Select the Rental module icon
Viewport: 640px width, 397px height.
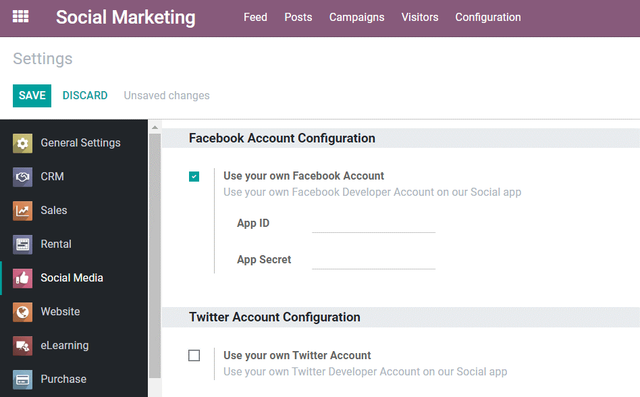pyautogui.click(x=22, y=244)
